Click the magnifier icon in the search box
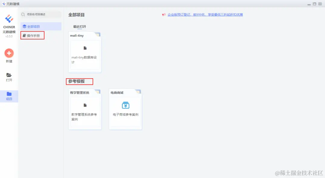The width and height of the screenshot is (325, 178). [x=23, y=14]
